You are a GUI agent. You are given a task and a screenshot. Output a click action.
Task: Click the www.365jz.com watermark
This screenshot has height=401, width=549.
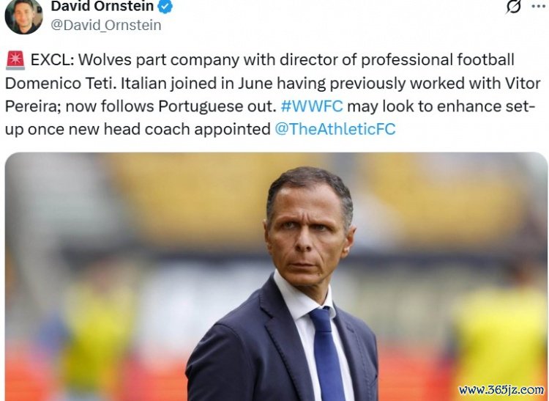(x=501, y=390)
